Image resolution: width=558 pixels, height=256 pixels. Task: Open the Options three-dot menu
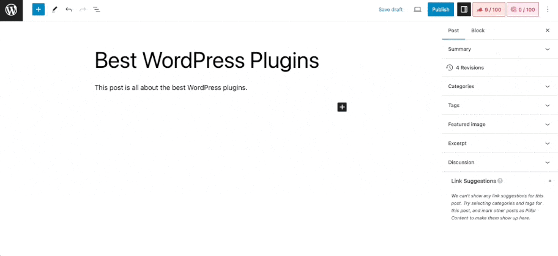(547, 10)
